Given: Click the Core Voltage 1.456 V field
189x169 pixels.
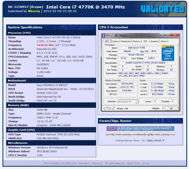Looking at the screenshot, I should [151, 58].
